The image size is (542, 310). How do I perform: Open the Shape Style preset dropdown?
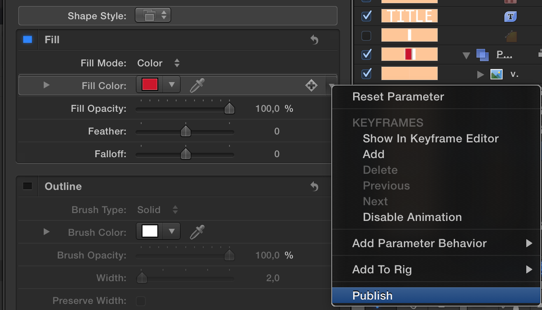153,16
